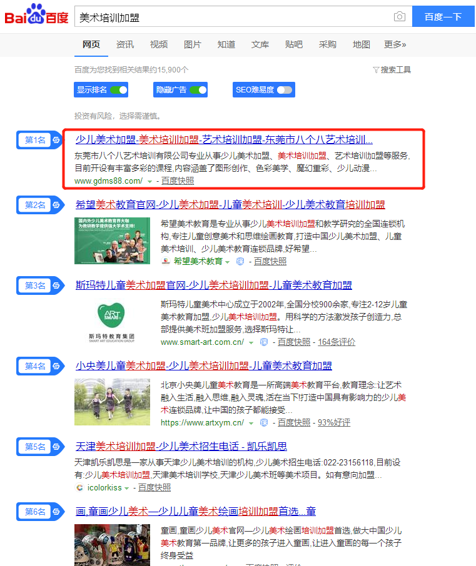Open 更多 tab menu
Image resolution: width=476 pixels, height=566 pixels.
point(395,45)
